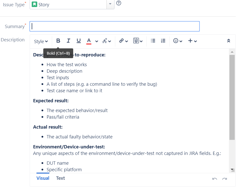Expand the Issue Type dropdown arrow
The image size is (237, 188).
pos(110,4)
